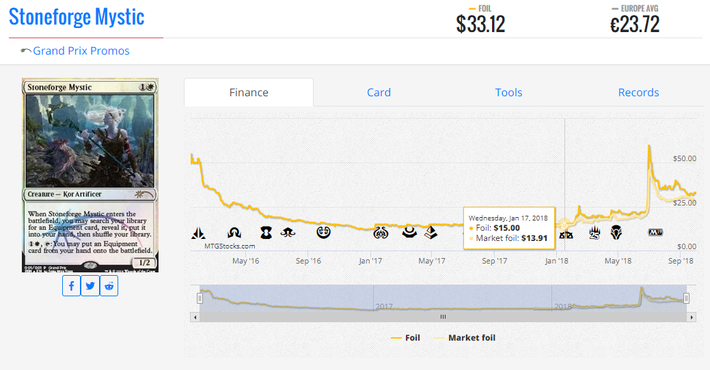Click the right handle of chart range navigator
This screenshot has height=370, width=710.
[x=686, y=298]
